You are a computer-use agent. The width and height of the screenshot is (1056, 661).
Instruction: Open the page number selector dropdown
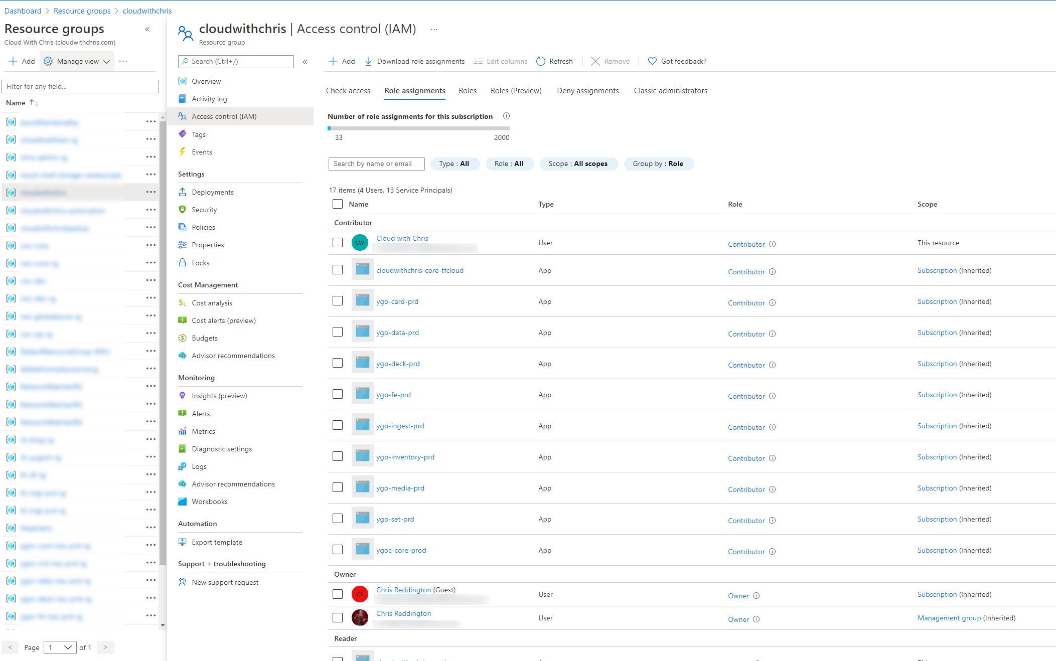59,647
